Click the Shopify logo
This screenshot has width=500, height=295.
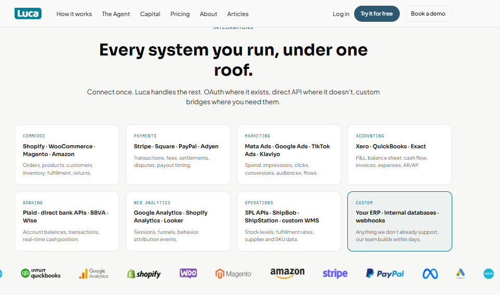[144, 274]
